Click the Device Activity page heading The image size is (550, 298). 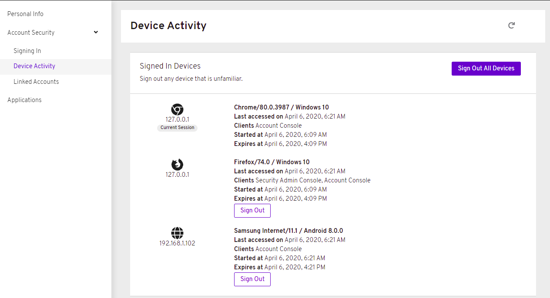[x=168, y=26]
